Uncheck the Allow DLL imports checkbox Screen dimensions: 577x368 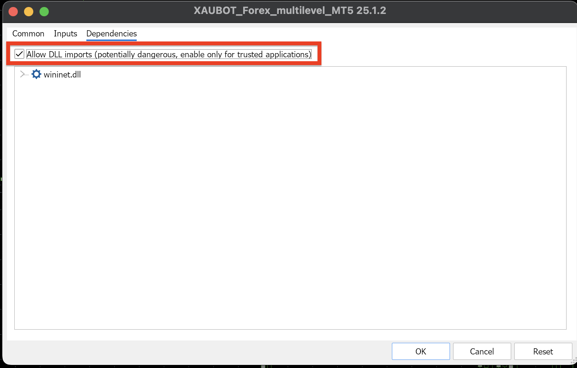click(19, 54)
